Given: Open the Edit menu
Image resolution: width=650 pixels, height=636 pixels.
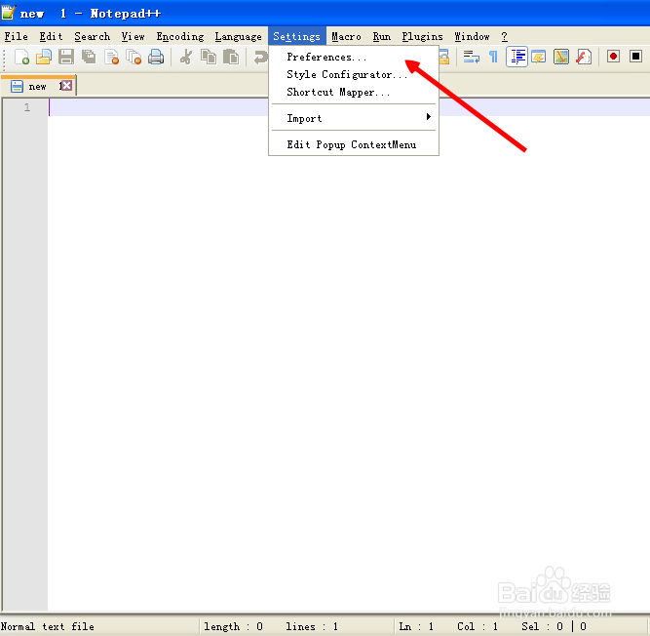Looking at the screenshot, I should click(x=51, y=36).
